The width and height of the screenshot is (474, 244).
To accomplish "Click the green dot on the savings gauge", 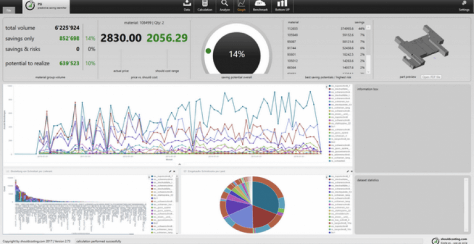I will (208, 51).
